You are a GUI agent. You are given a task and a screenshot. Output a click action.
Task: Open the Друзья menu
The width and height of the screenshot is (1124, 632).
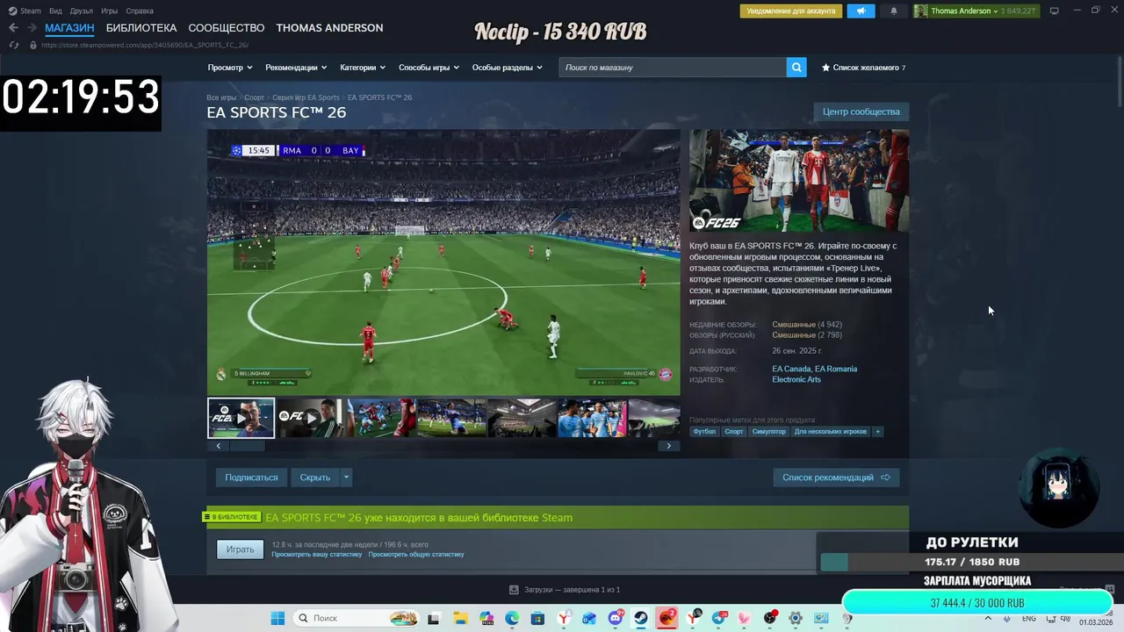(81, 11)
